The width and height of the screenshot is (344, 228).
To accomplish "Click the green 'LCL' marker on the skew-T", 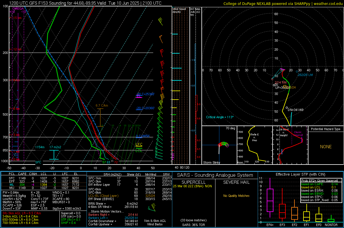I will (139, 151).
